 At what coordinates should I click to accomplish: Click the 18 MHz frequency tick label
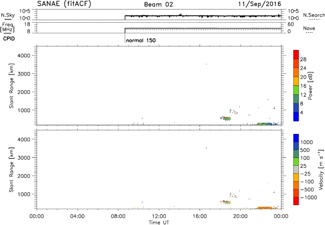tap(27, 24)
